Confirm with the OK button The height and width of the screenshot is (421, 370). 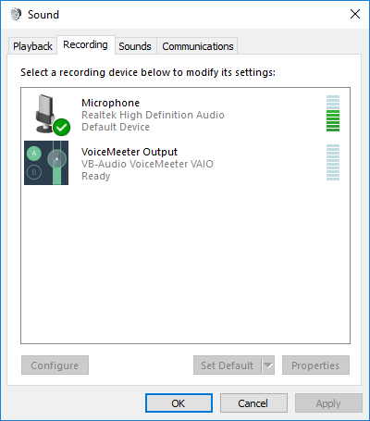179,403
